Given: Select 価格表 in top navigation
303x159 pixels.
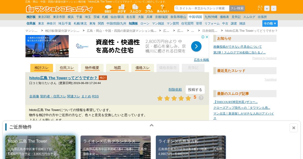Looking at the screenshot, I should point(224,17).
